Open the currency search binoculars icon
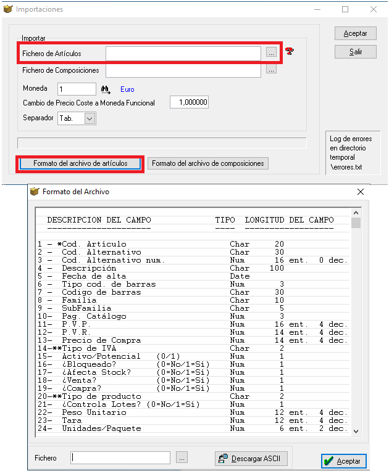The width and height of the screenshot is (389, 471). [x=106, y=89]
